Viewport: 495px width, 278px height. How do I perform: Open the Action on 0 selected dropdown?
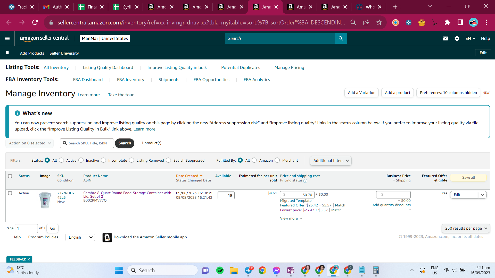(30, 143)
